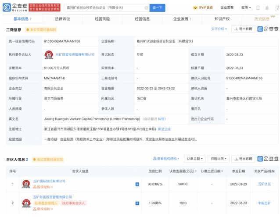Select the organization code MA7M4AMT-6
Viewport: 280px width, 217px height.
point(54,78)
